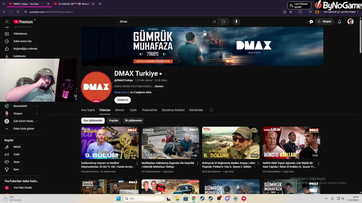Reload the page in browser
Screen dimensions: 362x203
pos(18,12)
